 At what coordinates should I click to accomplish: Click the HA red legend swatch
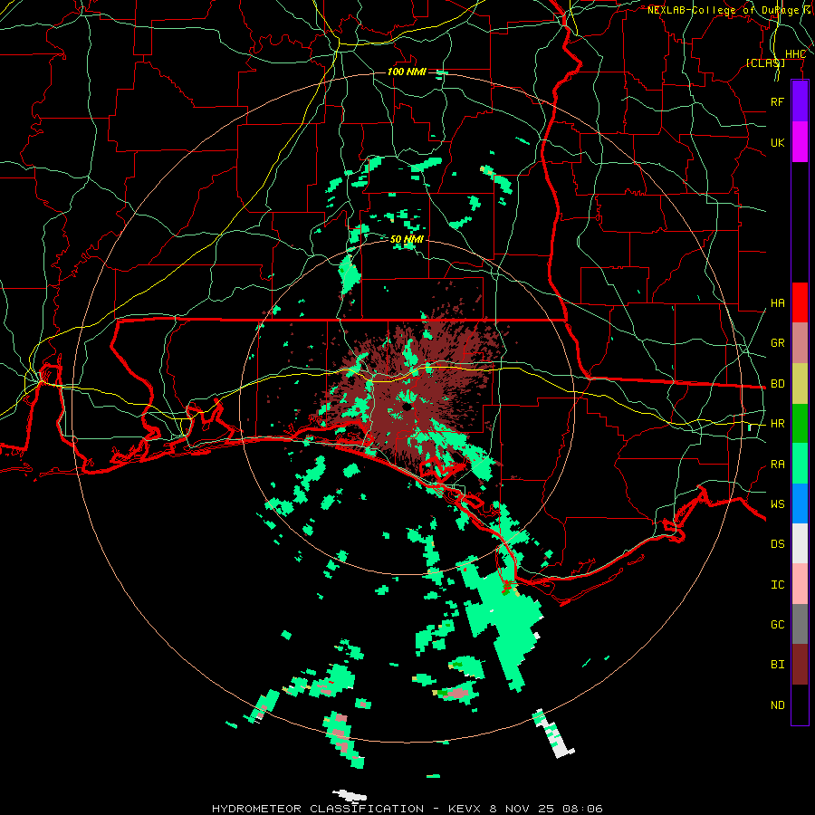[800, 302]
